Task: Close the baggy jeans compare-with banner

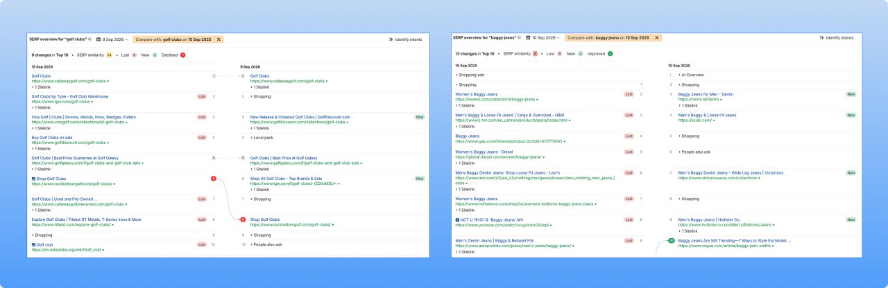Action: pyautogui.click(x=656, y=37)
